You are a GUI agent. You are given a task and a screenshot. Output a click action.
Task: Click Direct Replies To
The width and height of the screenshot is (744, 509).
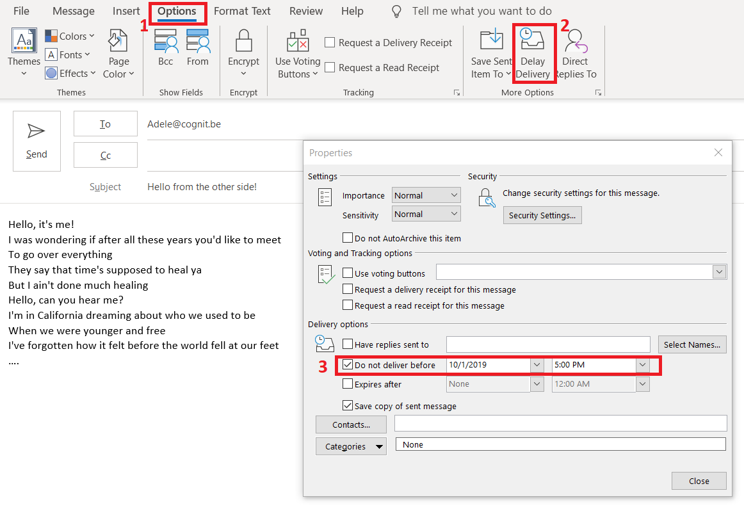[x=575, y=54]
